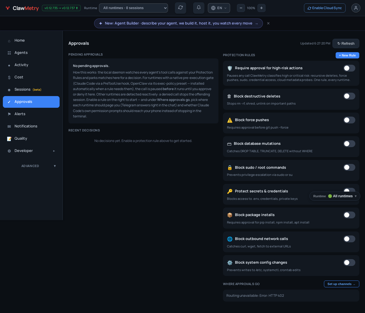The height and width of the screenshot is (313, 365).
Task: Toggle Block system config changes switch
Action: [349, 263]
